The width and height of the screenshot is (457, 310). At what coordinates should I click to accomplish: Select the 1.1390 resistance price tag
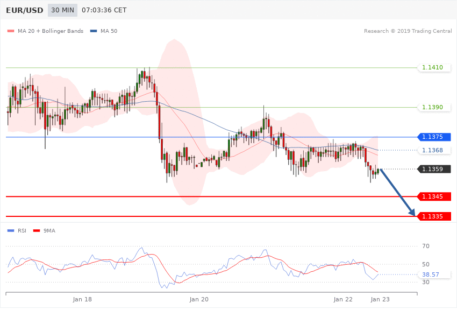click(x=434, y=107)
